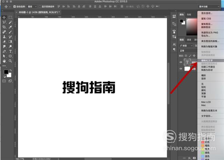Image resolution: width=224 pixels, height=160 pixels.
Task: Click the background color swatch in toolbox
Action: tap(9, 76)
